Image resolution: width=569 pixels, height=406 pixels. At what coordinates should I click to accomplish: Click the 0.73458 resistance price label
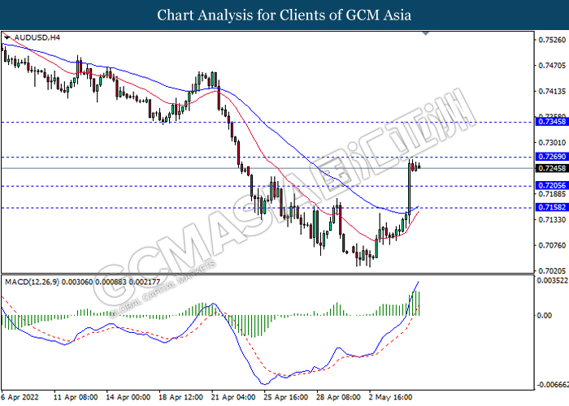pos(552,122)
